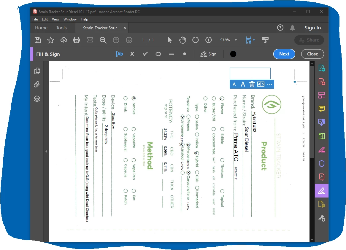346x250 pixels.
Task: Click the fit page scrolling icon
Action: [248, 40]
